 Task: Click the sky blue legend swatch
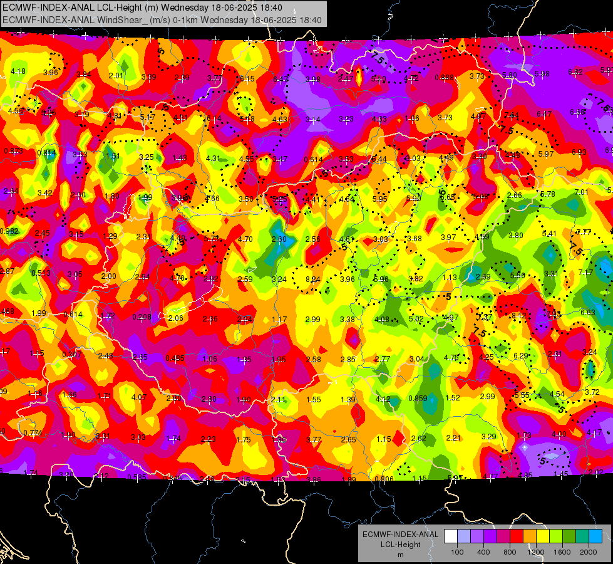tap(595, 536)
